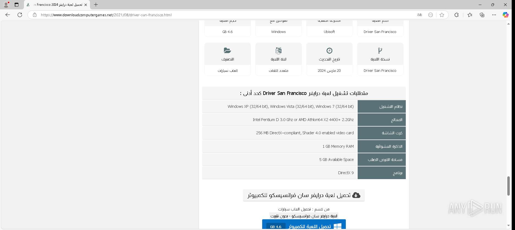
Task: Open the profile avatar icon
Action: (6, 5)
